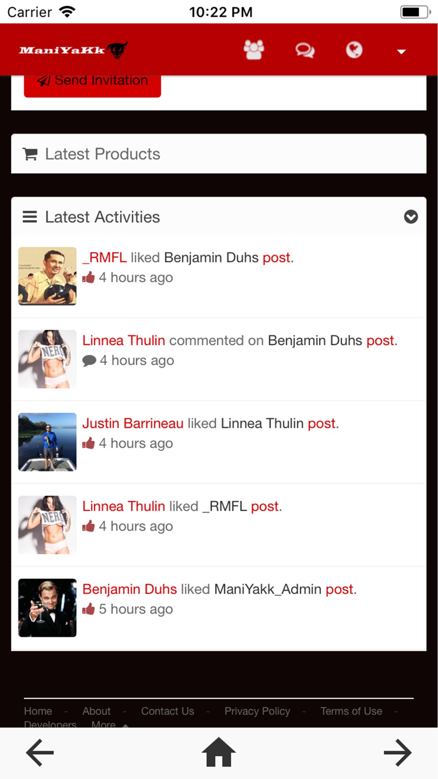This screenshot has height=779, width=438.
Task: Open Terms of Use footer link
Action: [351, 711]
